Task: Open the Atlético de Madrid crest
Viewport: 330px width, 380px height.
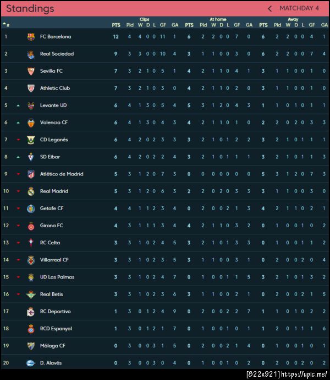Action: click(x=31, y=174)
